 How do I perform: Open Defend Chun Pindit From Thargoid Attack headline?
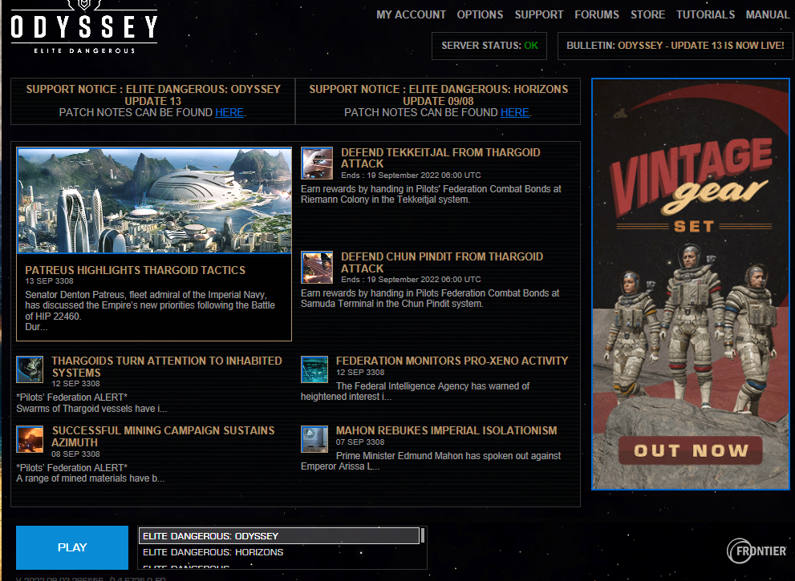tap(442, 262)
